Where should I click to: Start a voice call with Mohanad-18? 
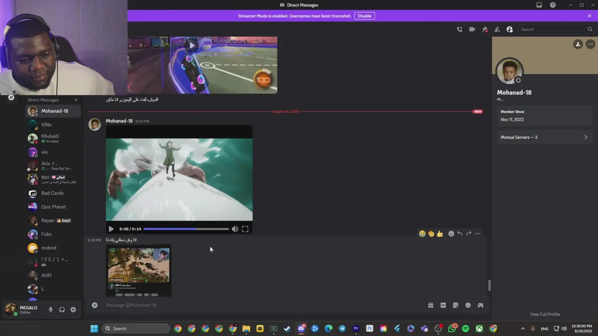(460, 29)
